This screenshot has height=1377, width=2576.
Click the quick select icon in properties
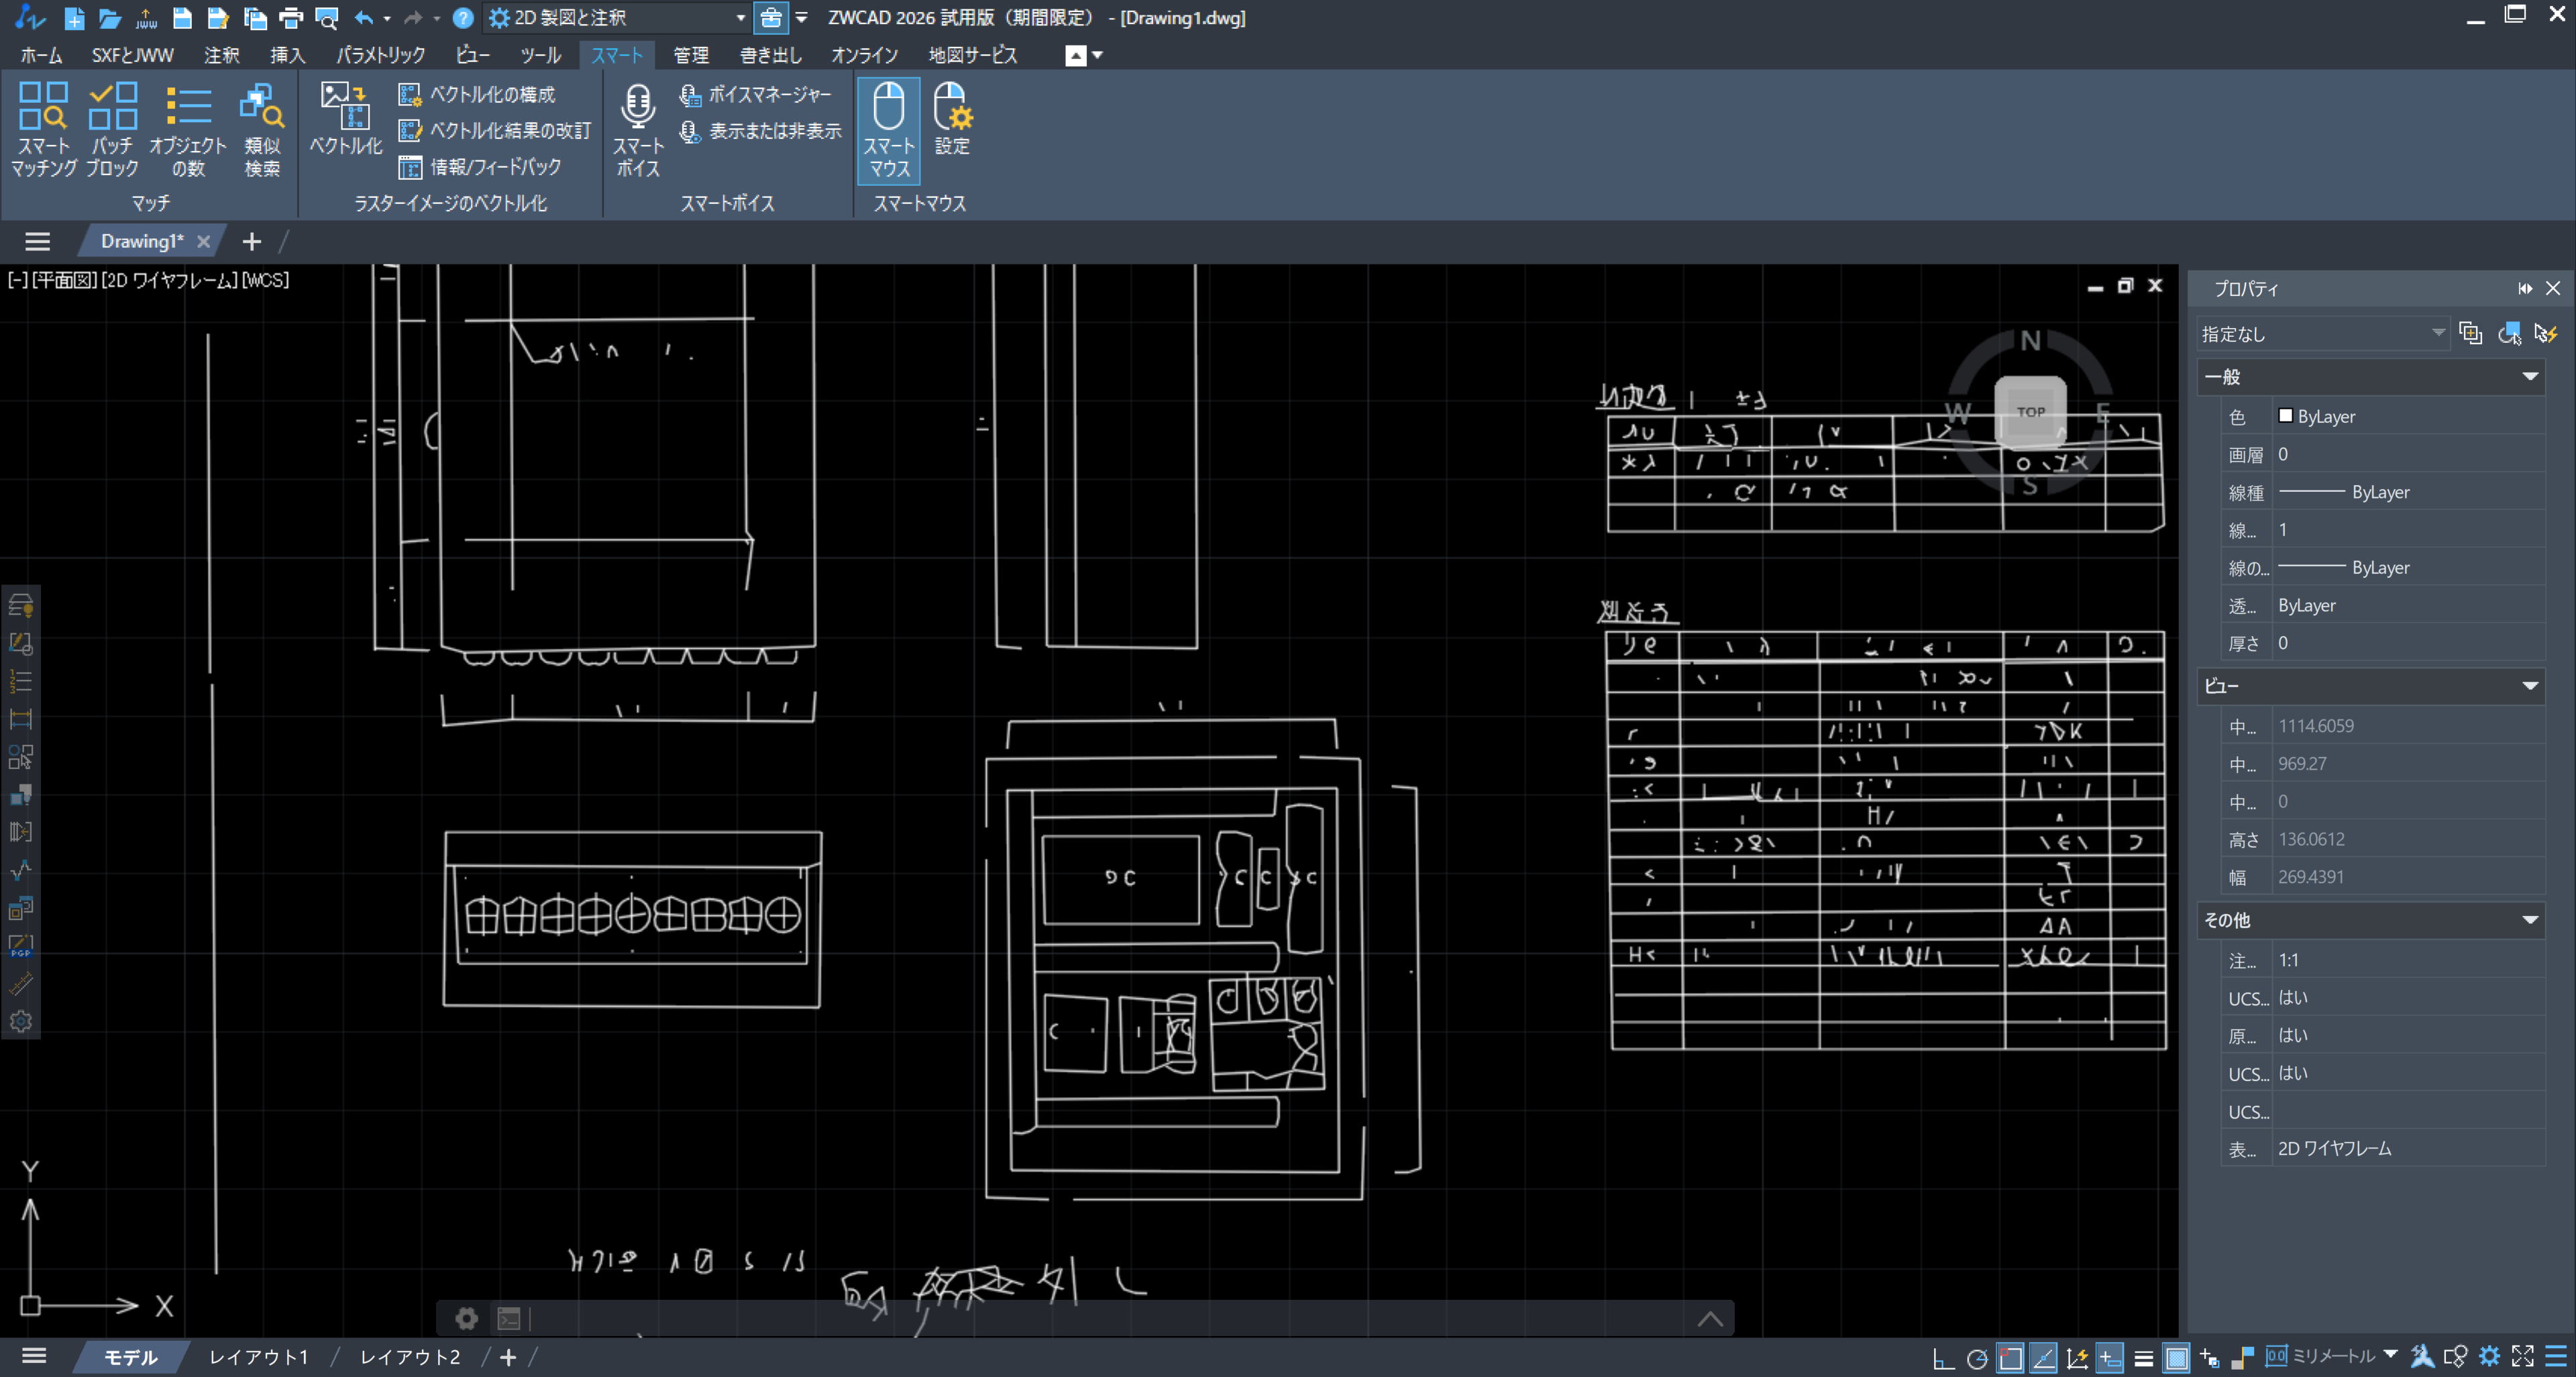point(2545,334)
